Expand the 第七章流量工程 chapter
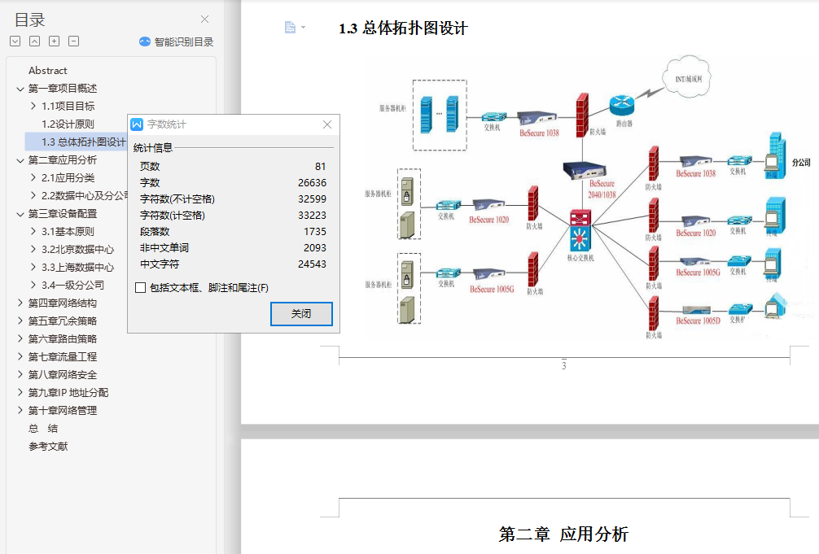Image resolution: width=819 pixels, height=554 pixels. pos(20,356)
